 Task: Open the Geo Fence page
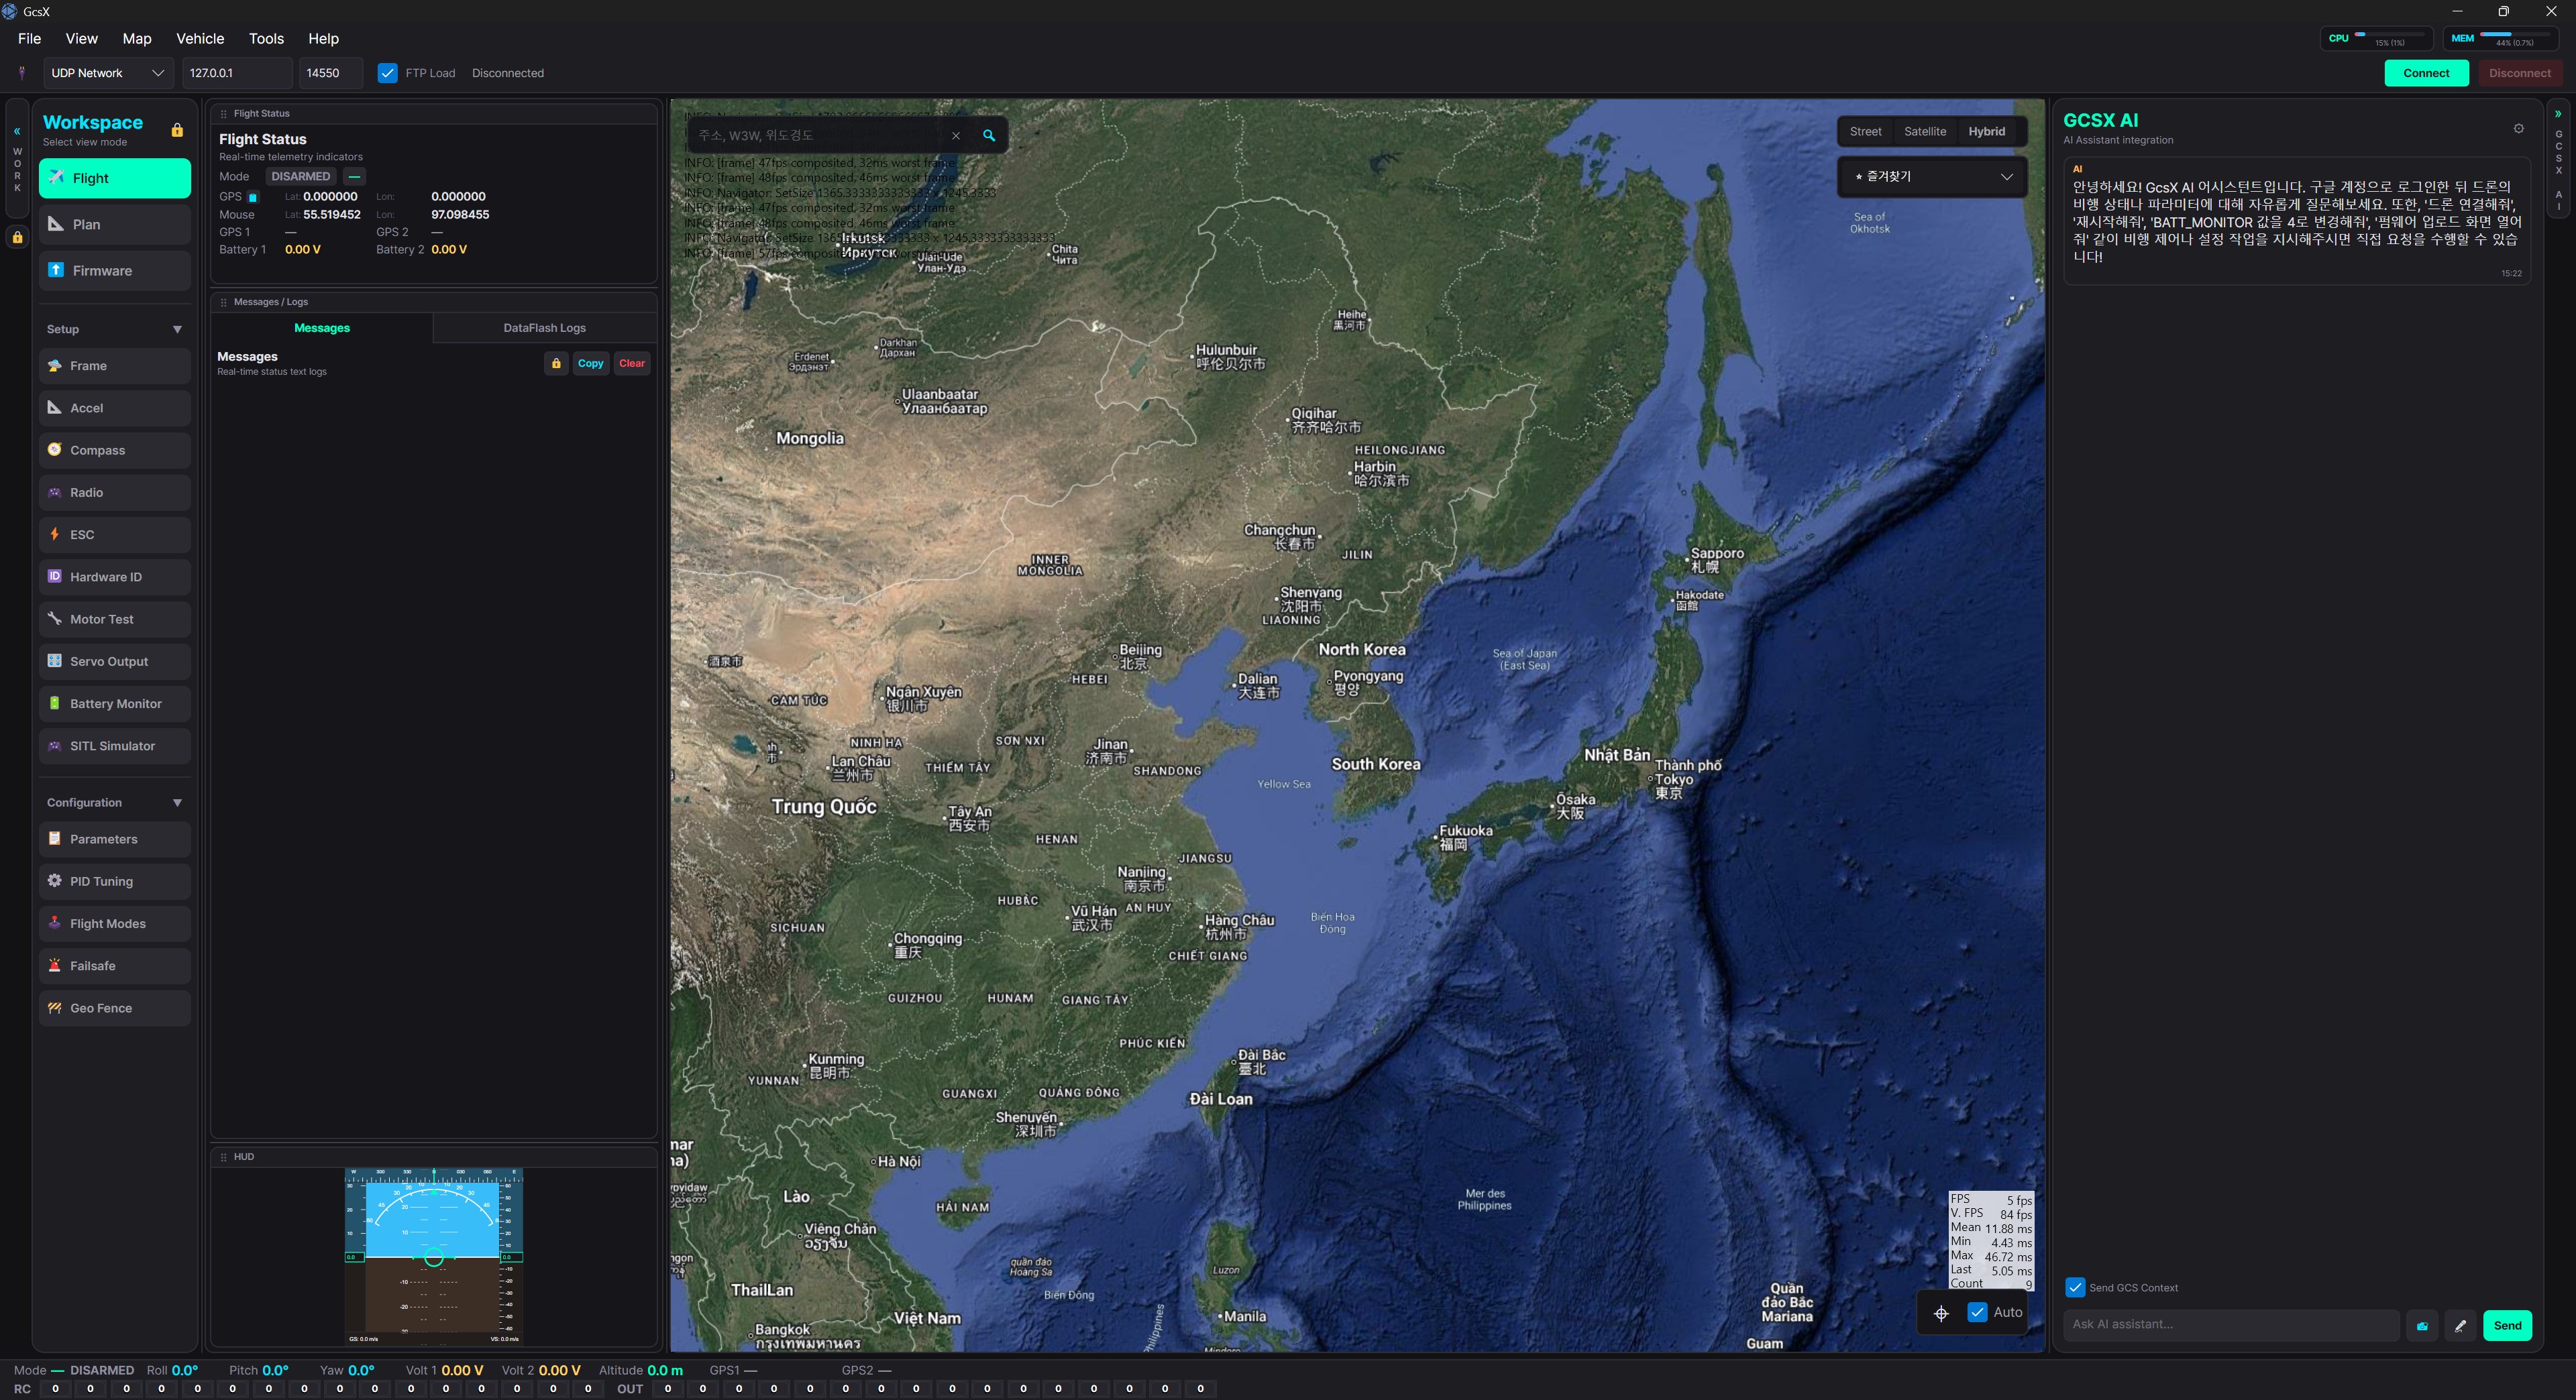115,1008
